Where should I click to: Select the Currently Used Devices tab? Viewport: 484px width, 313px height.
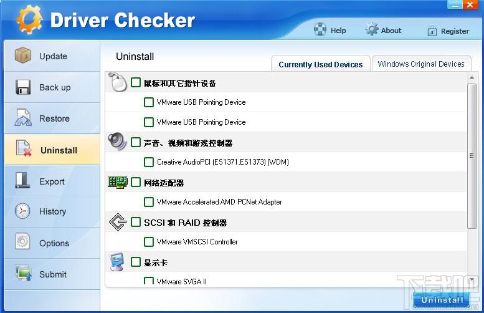(x=320, y=64)
